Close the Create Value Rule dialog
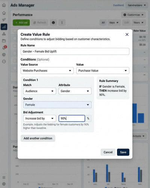This screenshot has width=150, height=188. click(x=127, y=34)
